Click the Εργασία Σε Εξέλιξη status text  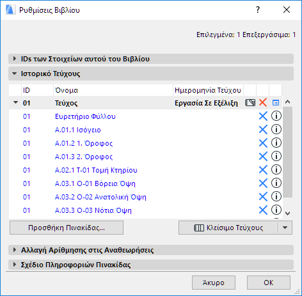tap(206, 103)
